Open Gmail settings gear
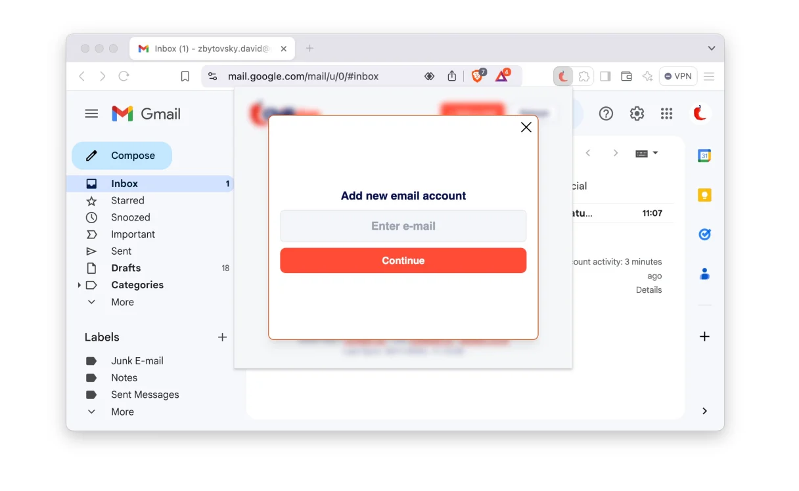 click(637, 114)
